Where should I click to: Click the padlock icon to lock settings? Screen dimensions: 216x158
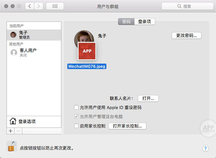coord(12,146)
